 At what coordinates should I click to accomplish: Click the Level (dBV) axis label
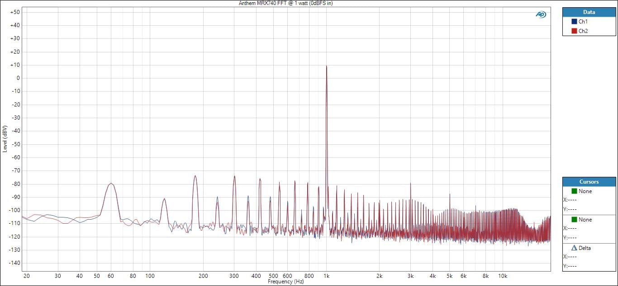(5, 138)
